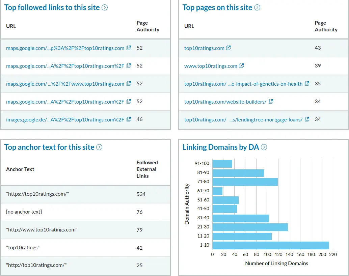349x276 pixels.
Task: Open the www.top10ratings.com top page link
Action: [211, 66]
